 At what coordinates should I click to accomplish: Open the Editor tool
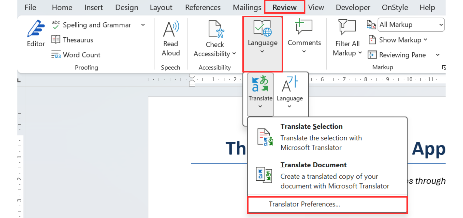36,33
